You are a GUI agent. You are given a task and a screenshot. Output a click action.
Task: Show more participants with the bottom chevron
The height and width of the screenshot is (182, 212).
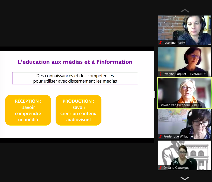pyautogui.click(x=185, y=178)
